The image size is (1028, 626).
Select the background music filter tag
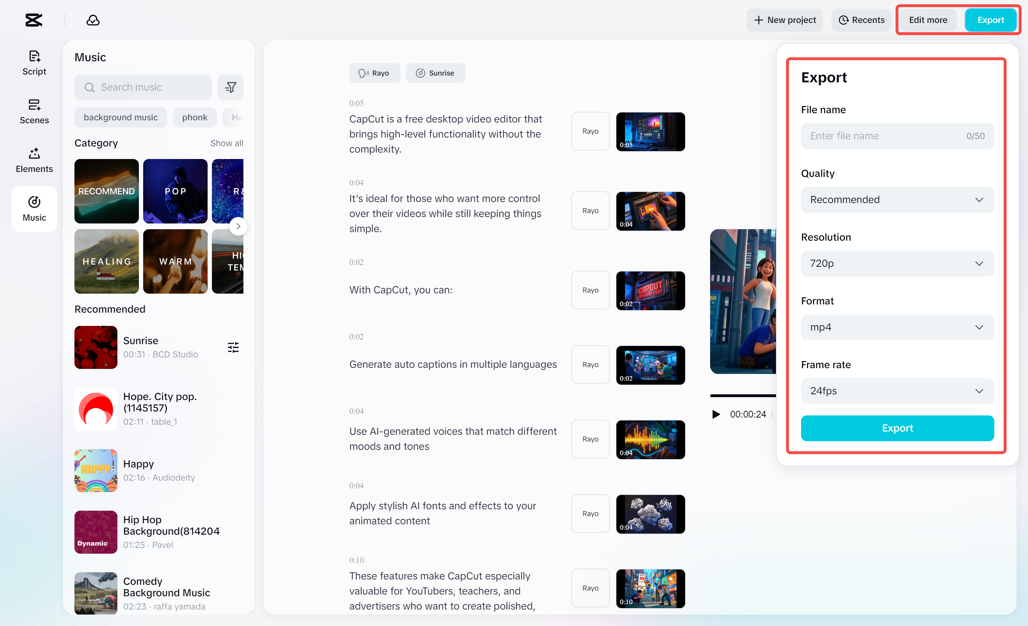(121, 117)
